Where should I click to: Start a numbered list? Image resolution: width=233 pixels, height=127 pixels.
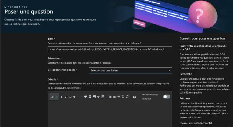point(110,96)
